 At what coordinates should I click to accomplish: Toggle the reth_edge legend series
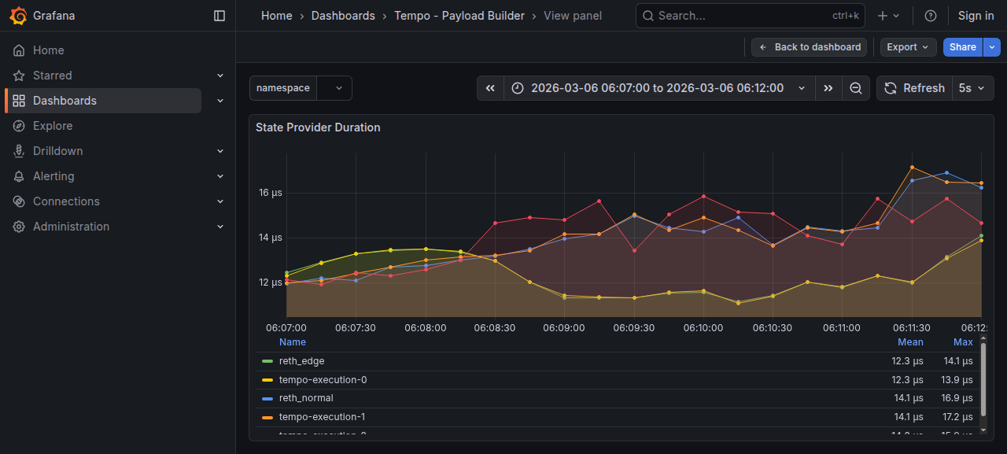(301, 361)
